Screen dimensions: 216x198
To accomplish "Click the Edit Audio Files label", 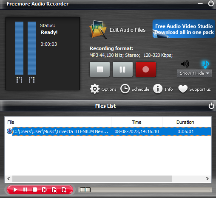I will point(128,30).
